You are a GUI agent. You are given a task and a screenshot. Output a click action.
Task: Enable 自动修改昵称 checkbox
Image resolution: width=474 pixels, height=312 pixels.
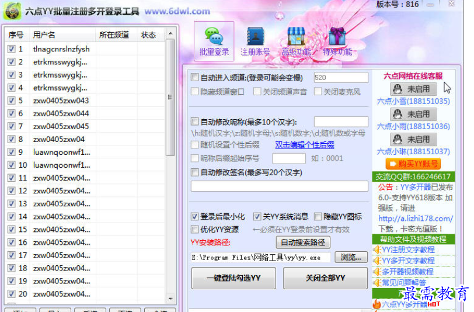click(x=195, y=122)
